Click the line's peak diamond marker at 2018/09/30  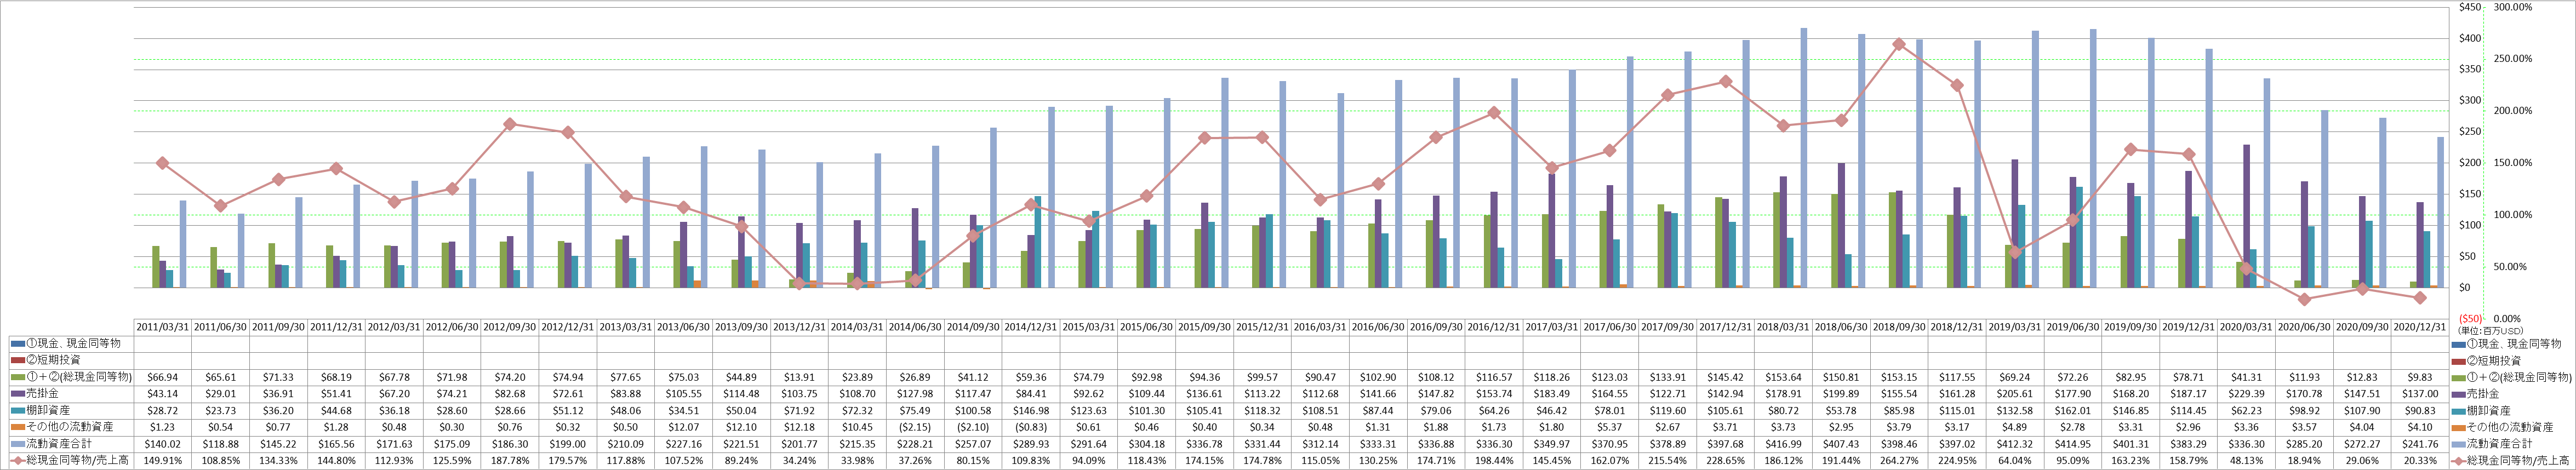tap(1898, 44)
